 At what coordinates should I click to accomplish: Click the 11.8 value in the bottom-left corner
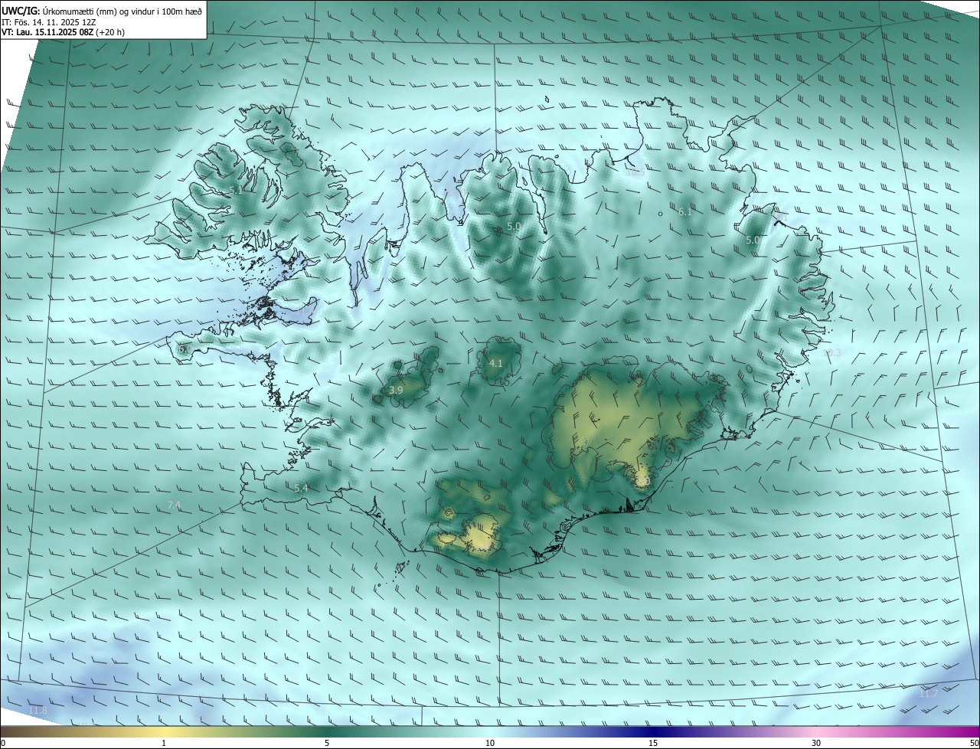(x=38, y=711)
